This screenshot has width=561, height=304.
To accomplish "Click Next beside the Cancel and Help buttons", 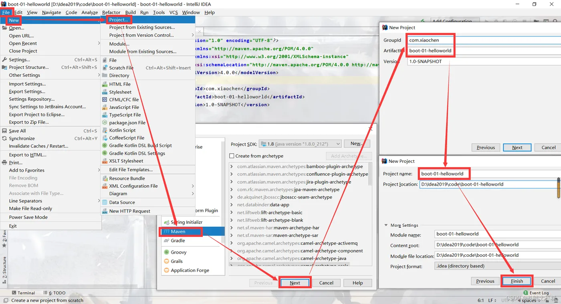I will (x=295, y=283).
